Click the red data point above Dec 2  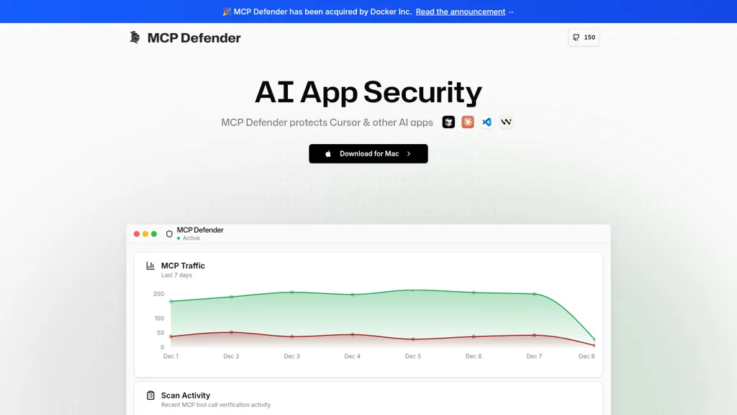coord(231,332)
